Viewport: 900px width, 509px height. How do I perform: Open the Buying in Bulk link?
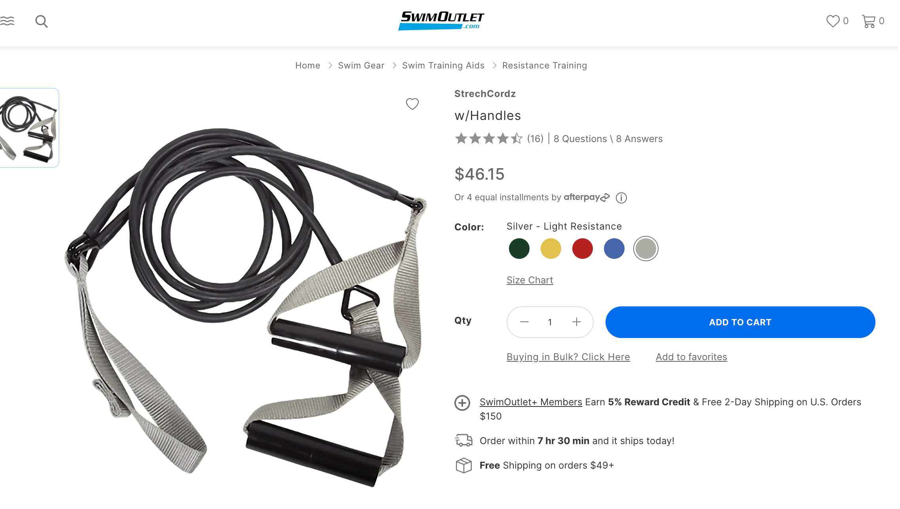pos(568,357)
